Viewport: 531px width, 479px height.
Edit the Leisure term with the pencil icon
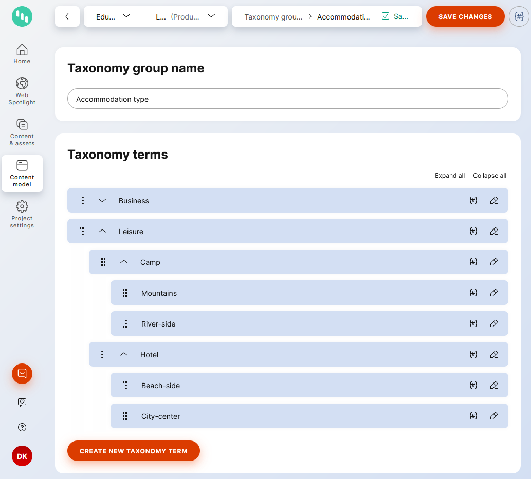click(493, 231)
